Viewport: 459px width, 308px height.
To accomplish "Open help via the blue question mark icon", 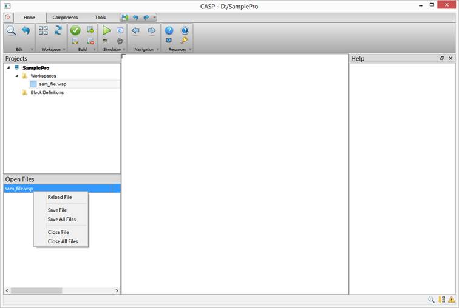I will click(169, 30).
